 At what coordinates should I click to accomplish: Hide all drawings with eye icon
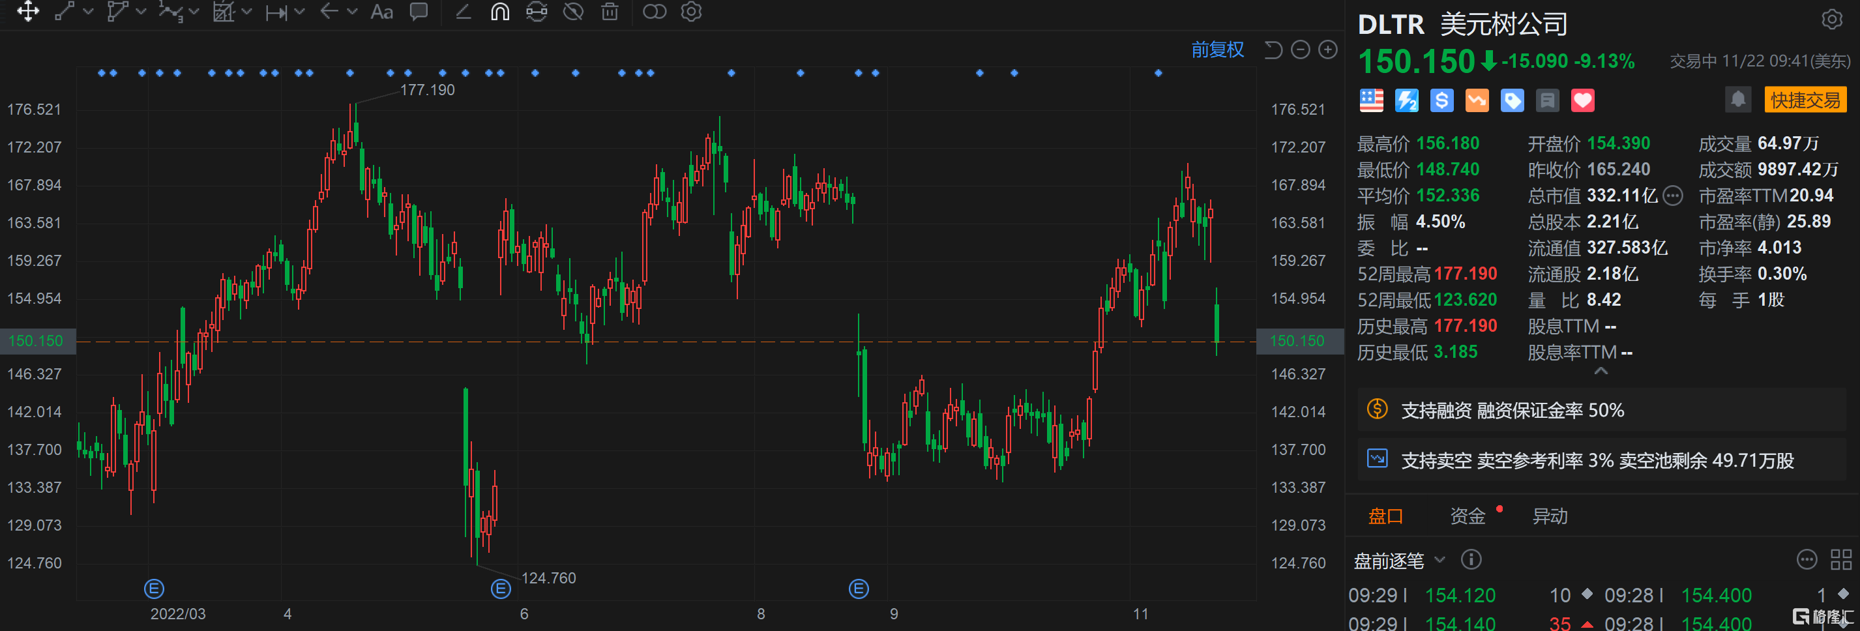[x=573, y=12]
